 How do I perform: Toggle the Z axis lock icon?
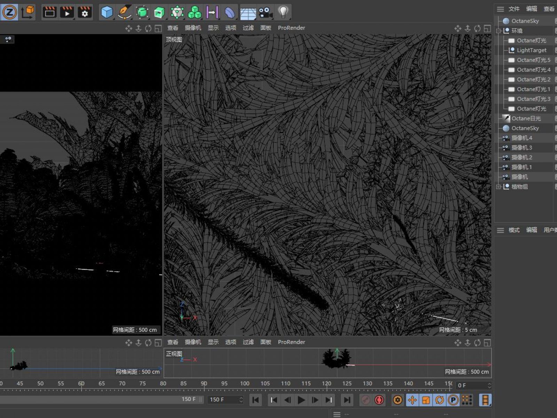(9, 13)
